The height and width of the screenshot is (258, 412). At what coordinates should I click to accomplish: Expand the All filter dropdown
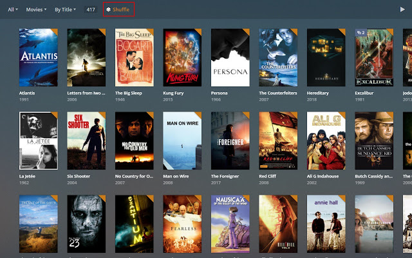[x=13, y=10]
